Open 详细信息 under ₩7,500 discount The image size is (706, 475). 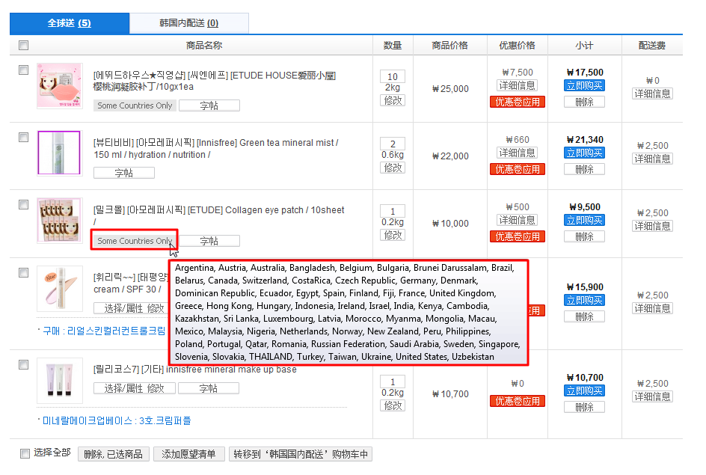click(517, 85)
